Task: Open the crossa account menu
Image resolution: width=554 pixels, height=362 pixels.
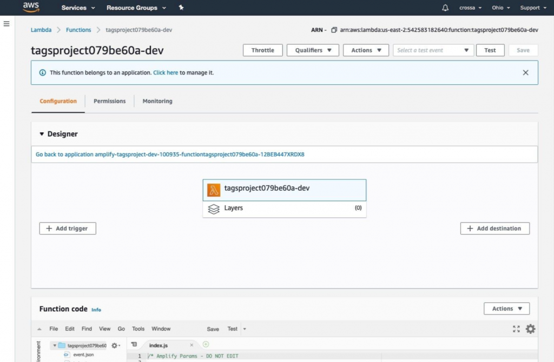Action: 470,8
